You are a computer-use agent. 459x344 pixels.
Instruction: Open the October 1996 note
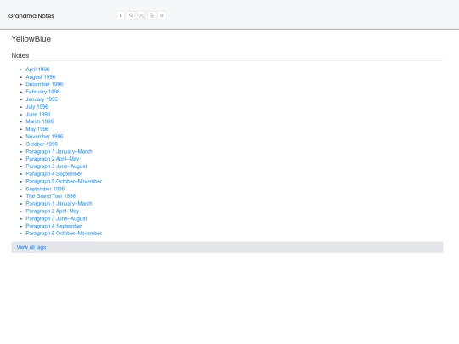point(42,144)
